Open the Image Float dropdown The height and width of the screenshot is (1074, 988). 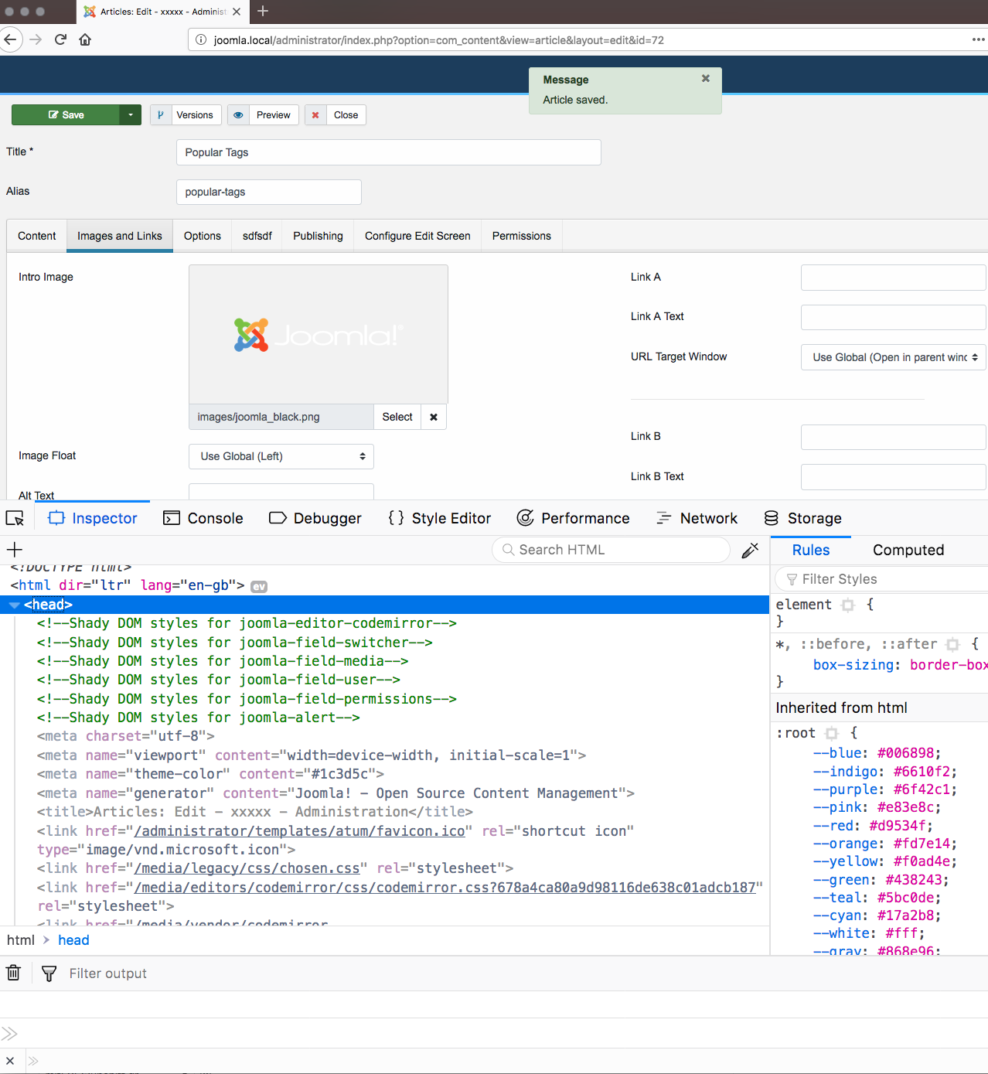(281, 456)
